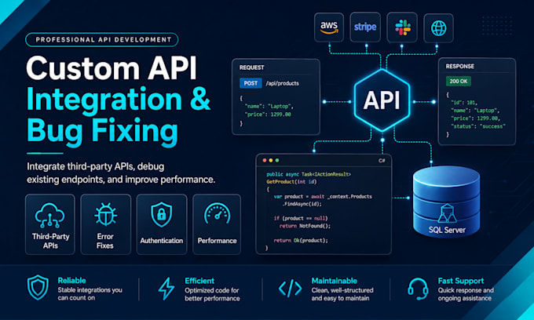Click "Integrate third-party APIs, debug" description line
534x320 pixels.
tap(96, 166)
